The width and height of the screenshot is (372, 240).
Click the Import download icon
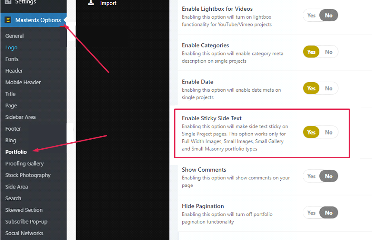[91, 3]
